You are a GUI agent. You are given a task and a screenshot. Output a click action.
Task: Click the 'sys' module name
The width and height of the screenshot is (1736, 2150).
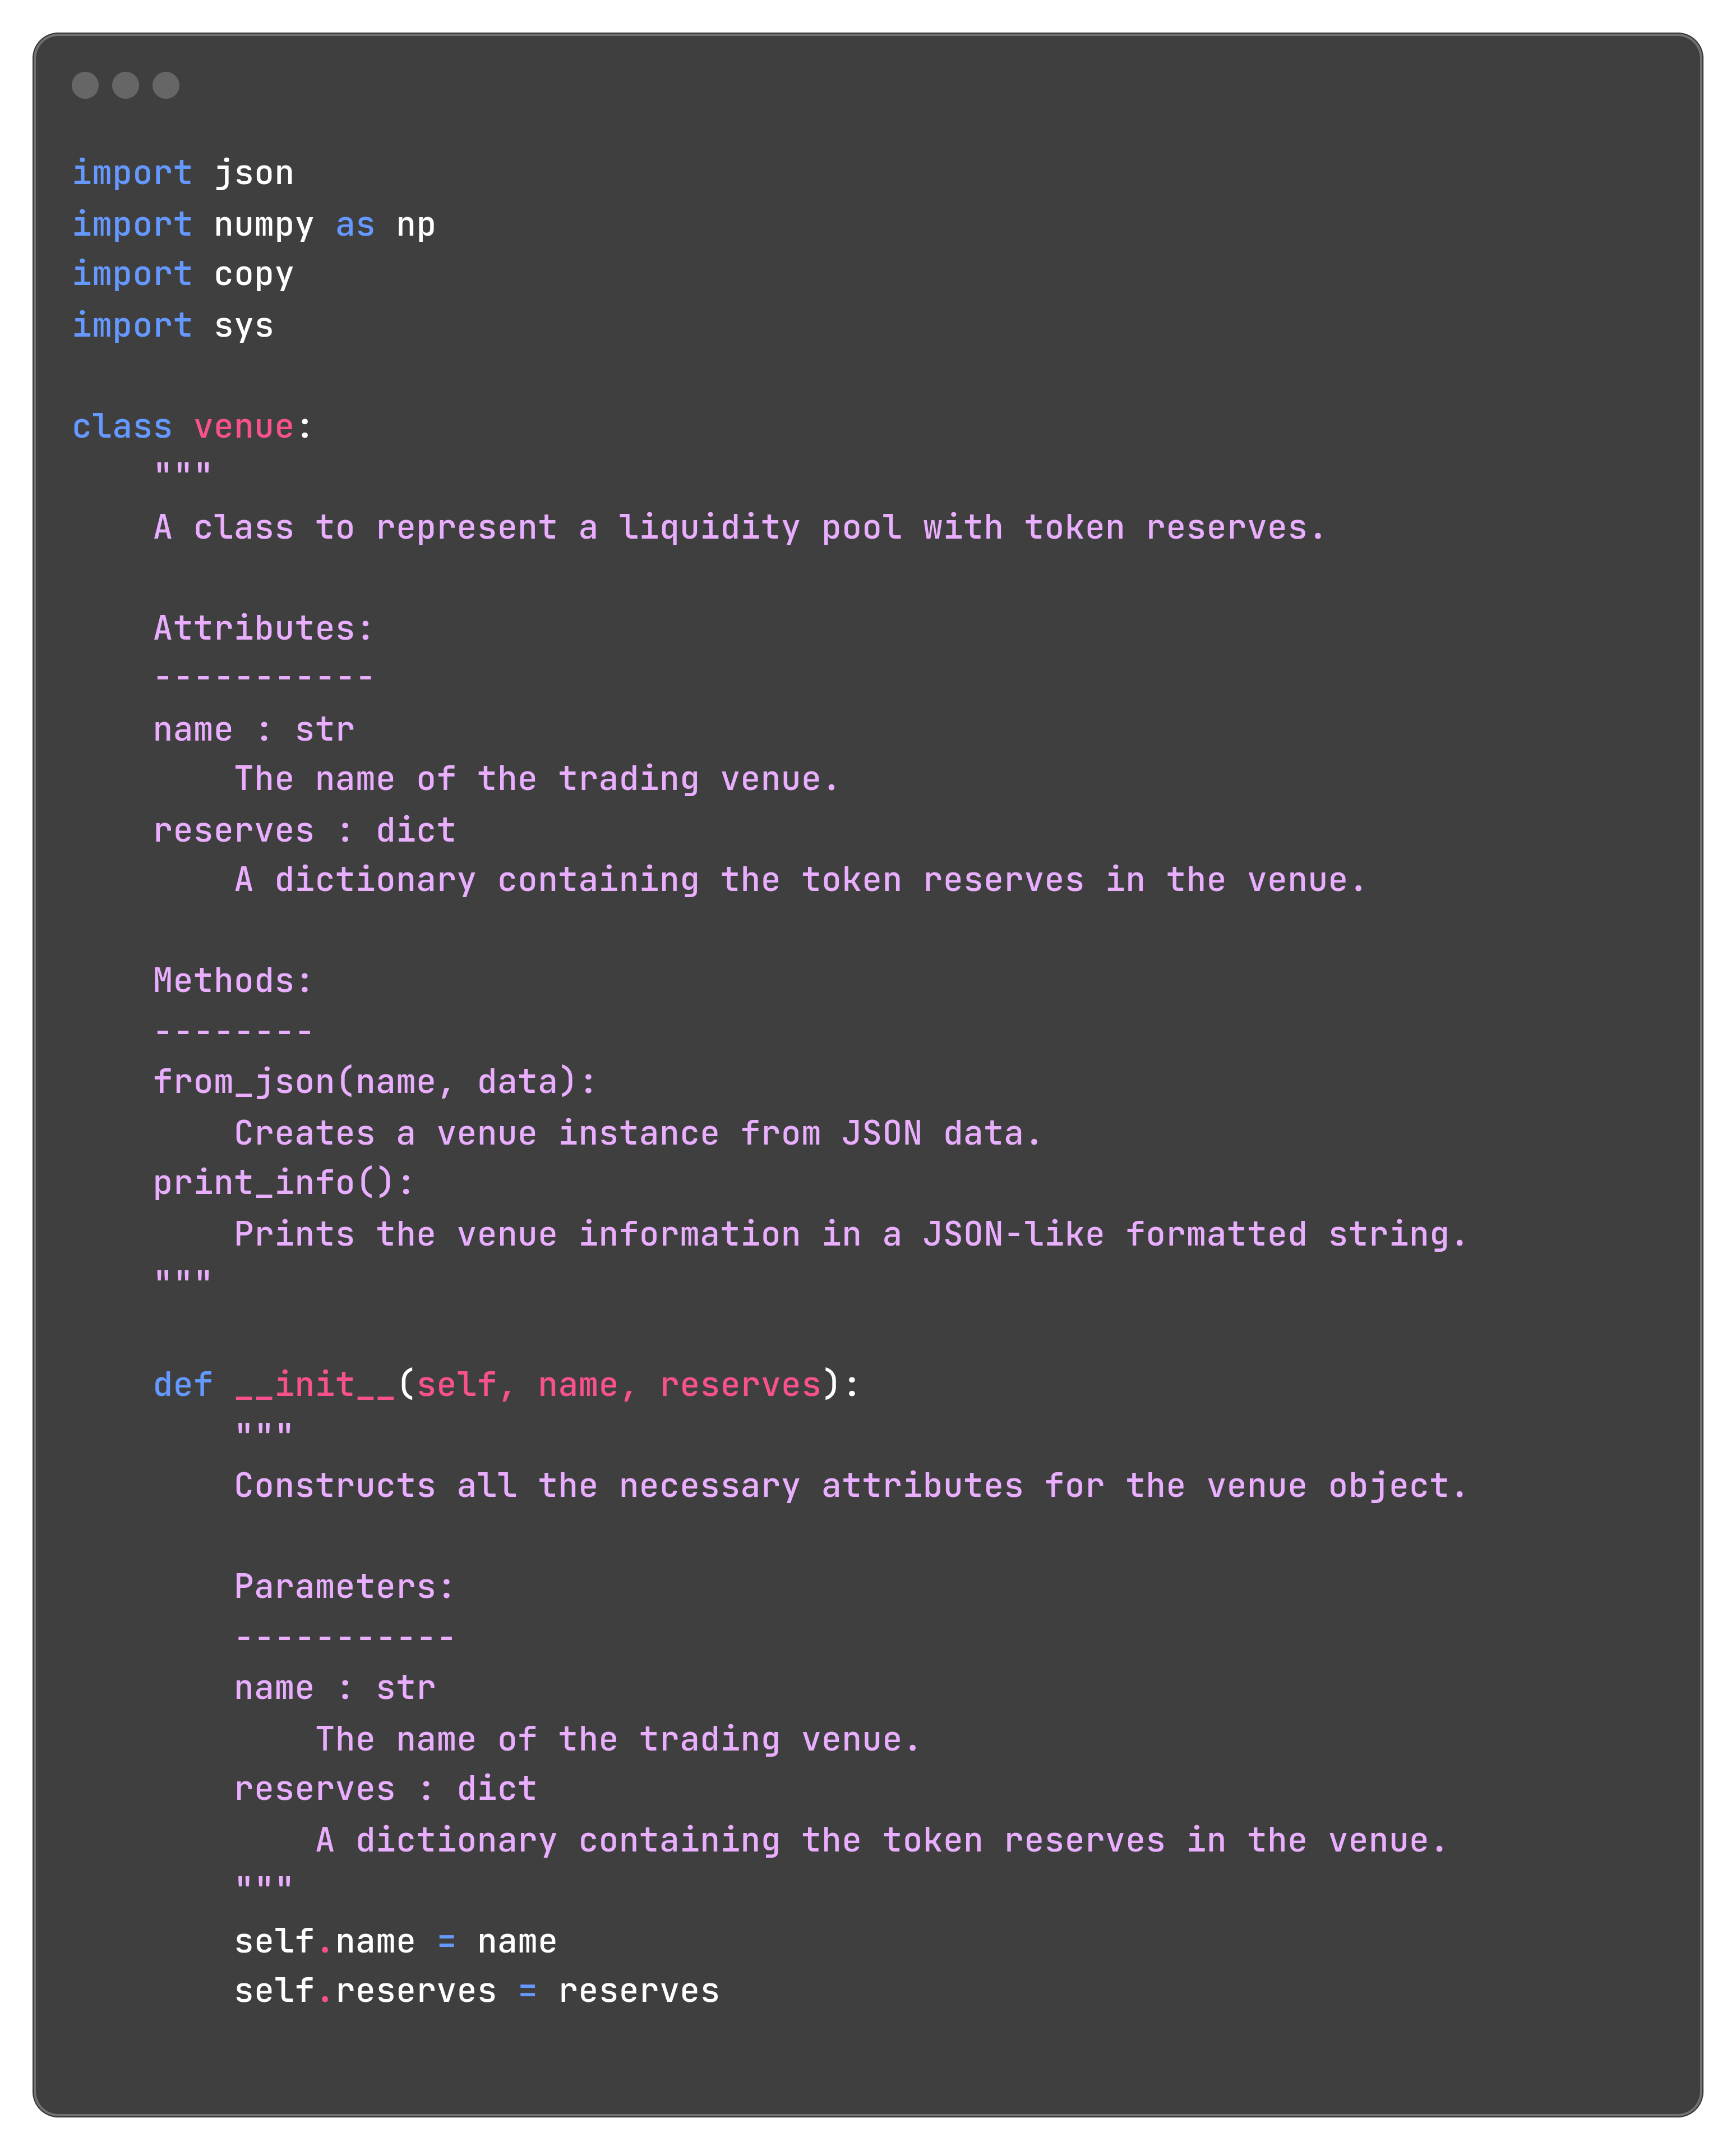[x=244, y=325]
